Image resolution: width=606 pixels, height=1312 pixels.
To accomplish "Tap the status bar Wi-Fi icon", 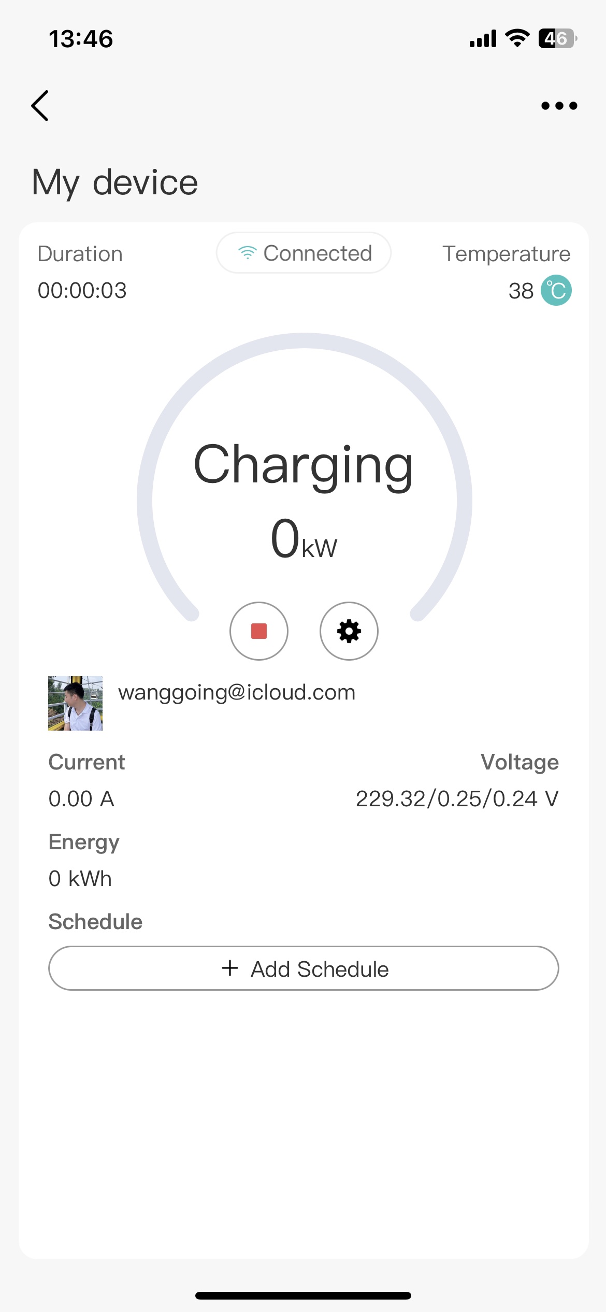I will (x=517, y=38).
